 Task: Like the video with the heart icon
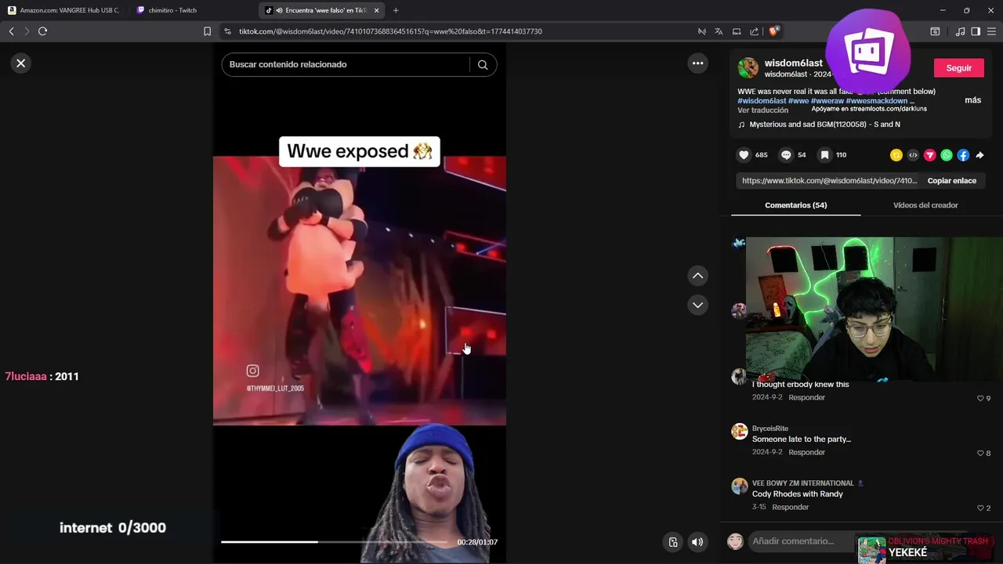click(x=744, y=155)
